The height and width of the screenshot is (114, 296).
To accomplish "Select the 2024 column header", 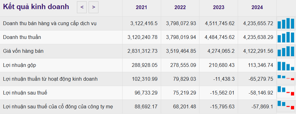I will tap(257, 7).
